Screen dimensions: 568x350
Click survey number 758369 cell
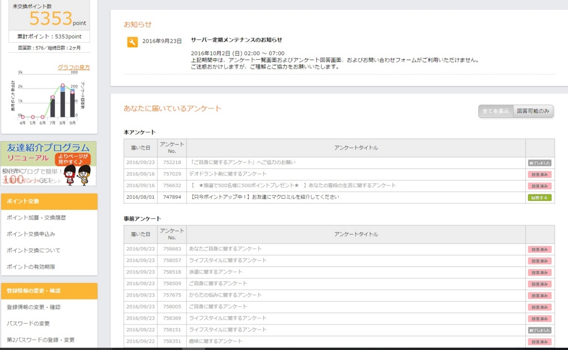point(172,318)
